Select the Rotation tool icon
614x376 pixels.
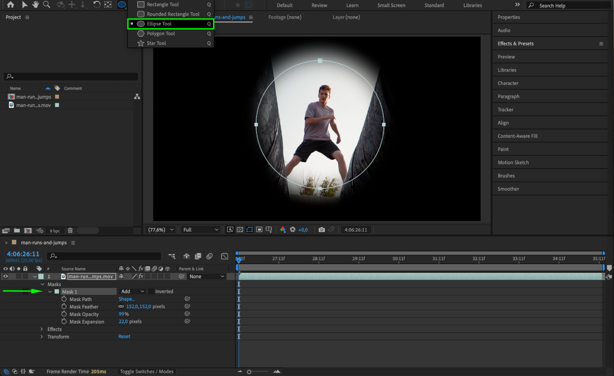pos(96,5)
